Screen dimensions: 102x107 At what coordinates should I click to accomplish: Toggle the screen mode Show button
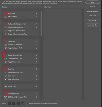pos(23,104)
